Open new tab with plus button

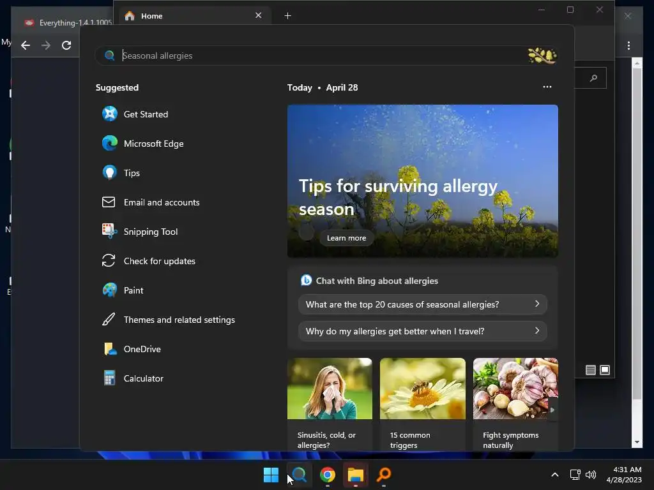288,16
